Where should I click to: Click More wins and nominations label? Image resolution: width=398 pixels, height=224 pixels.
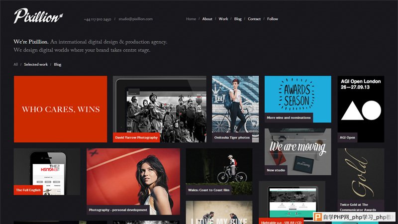(289, 117)
